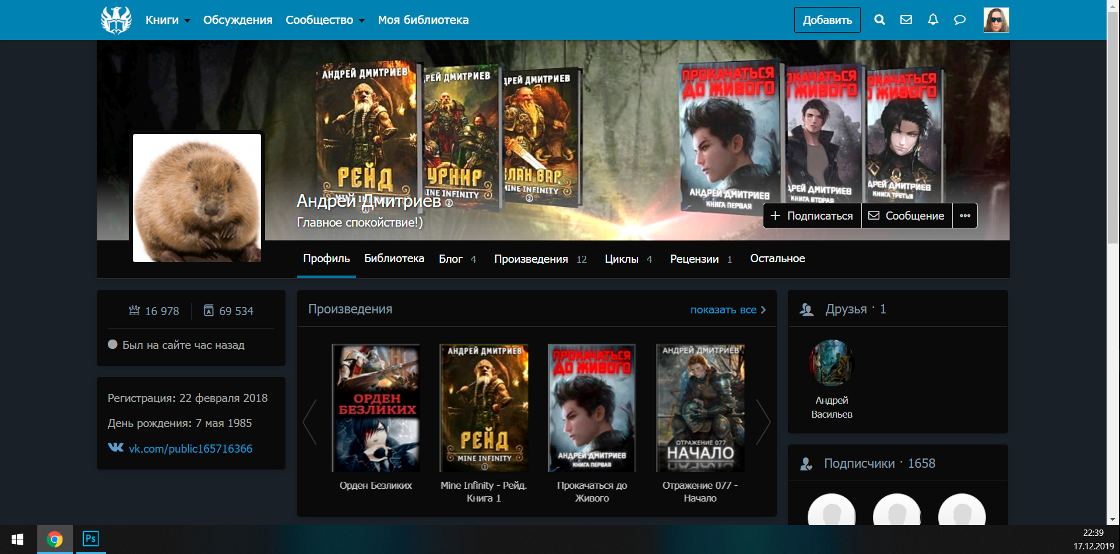The width and height of the screenshot is (1120, 554).
Task: Open search with the magnifier icon
Action: coord(879,20)
